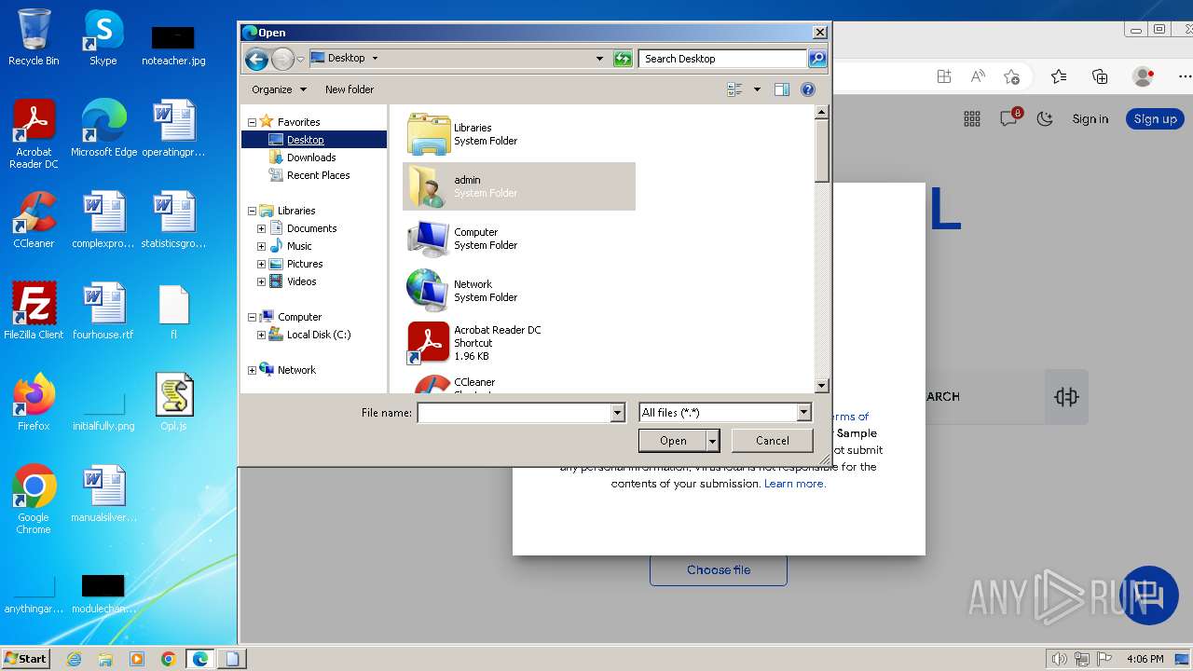Screen dimensions: 1193x671
Task: Click the file list scrollbar down arrow
Action: 821,386
